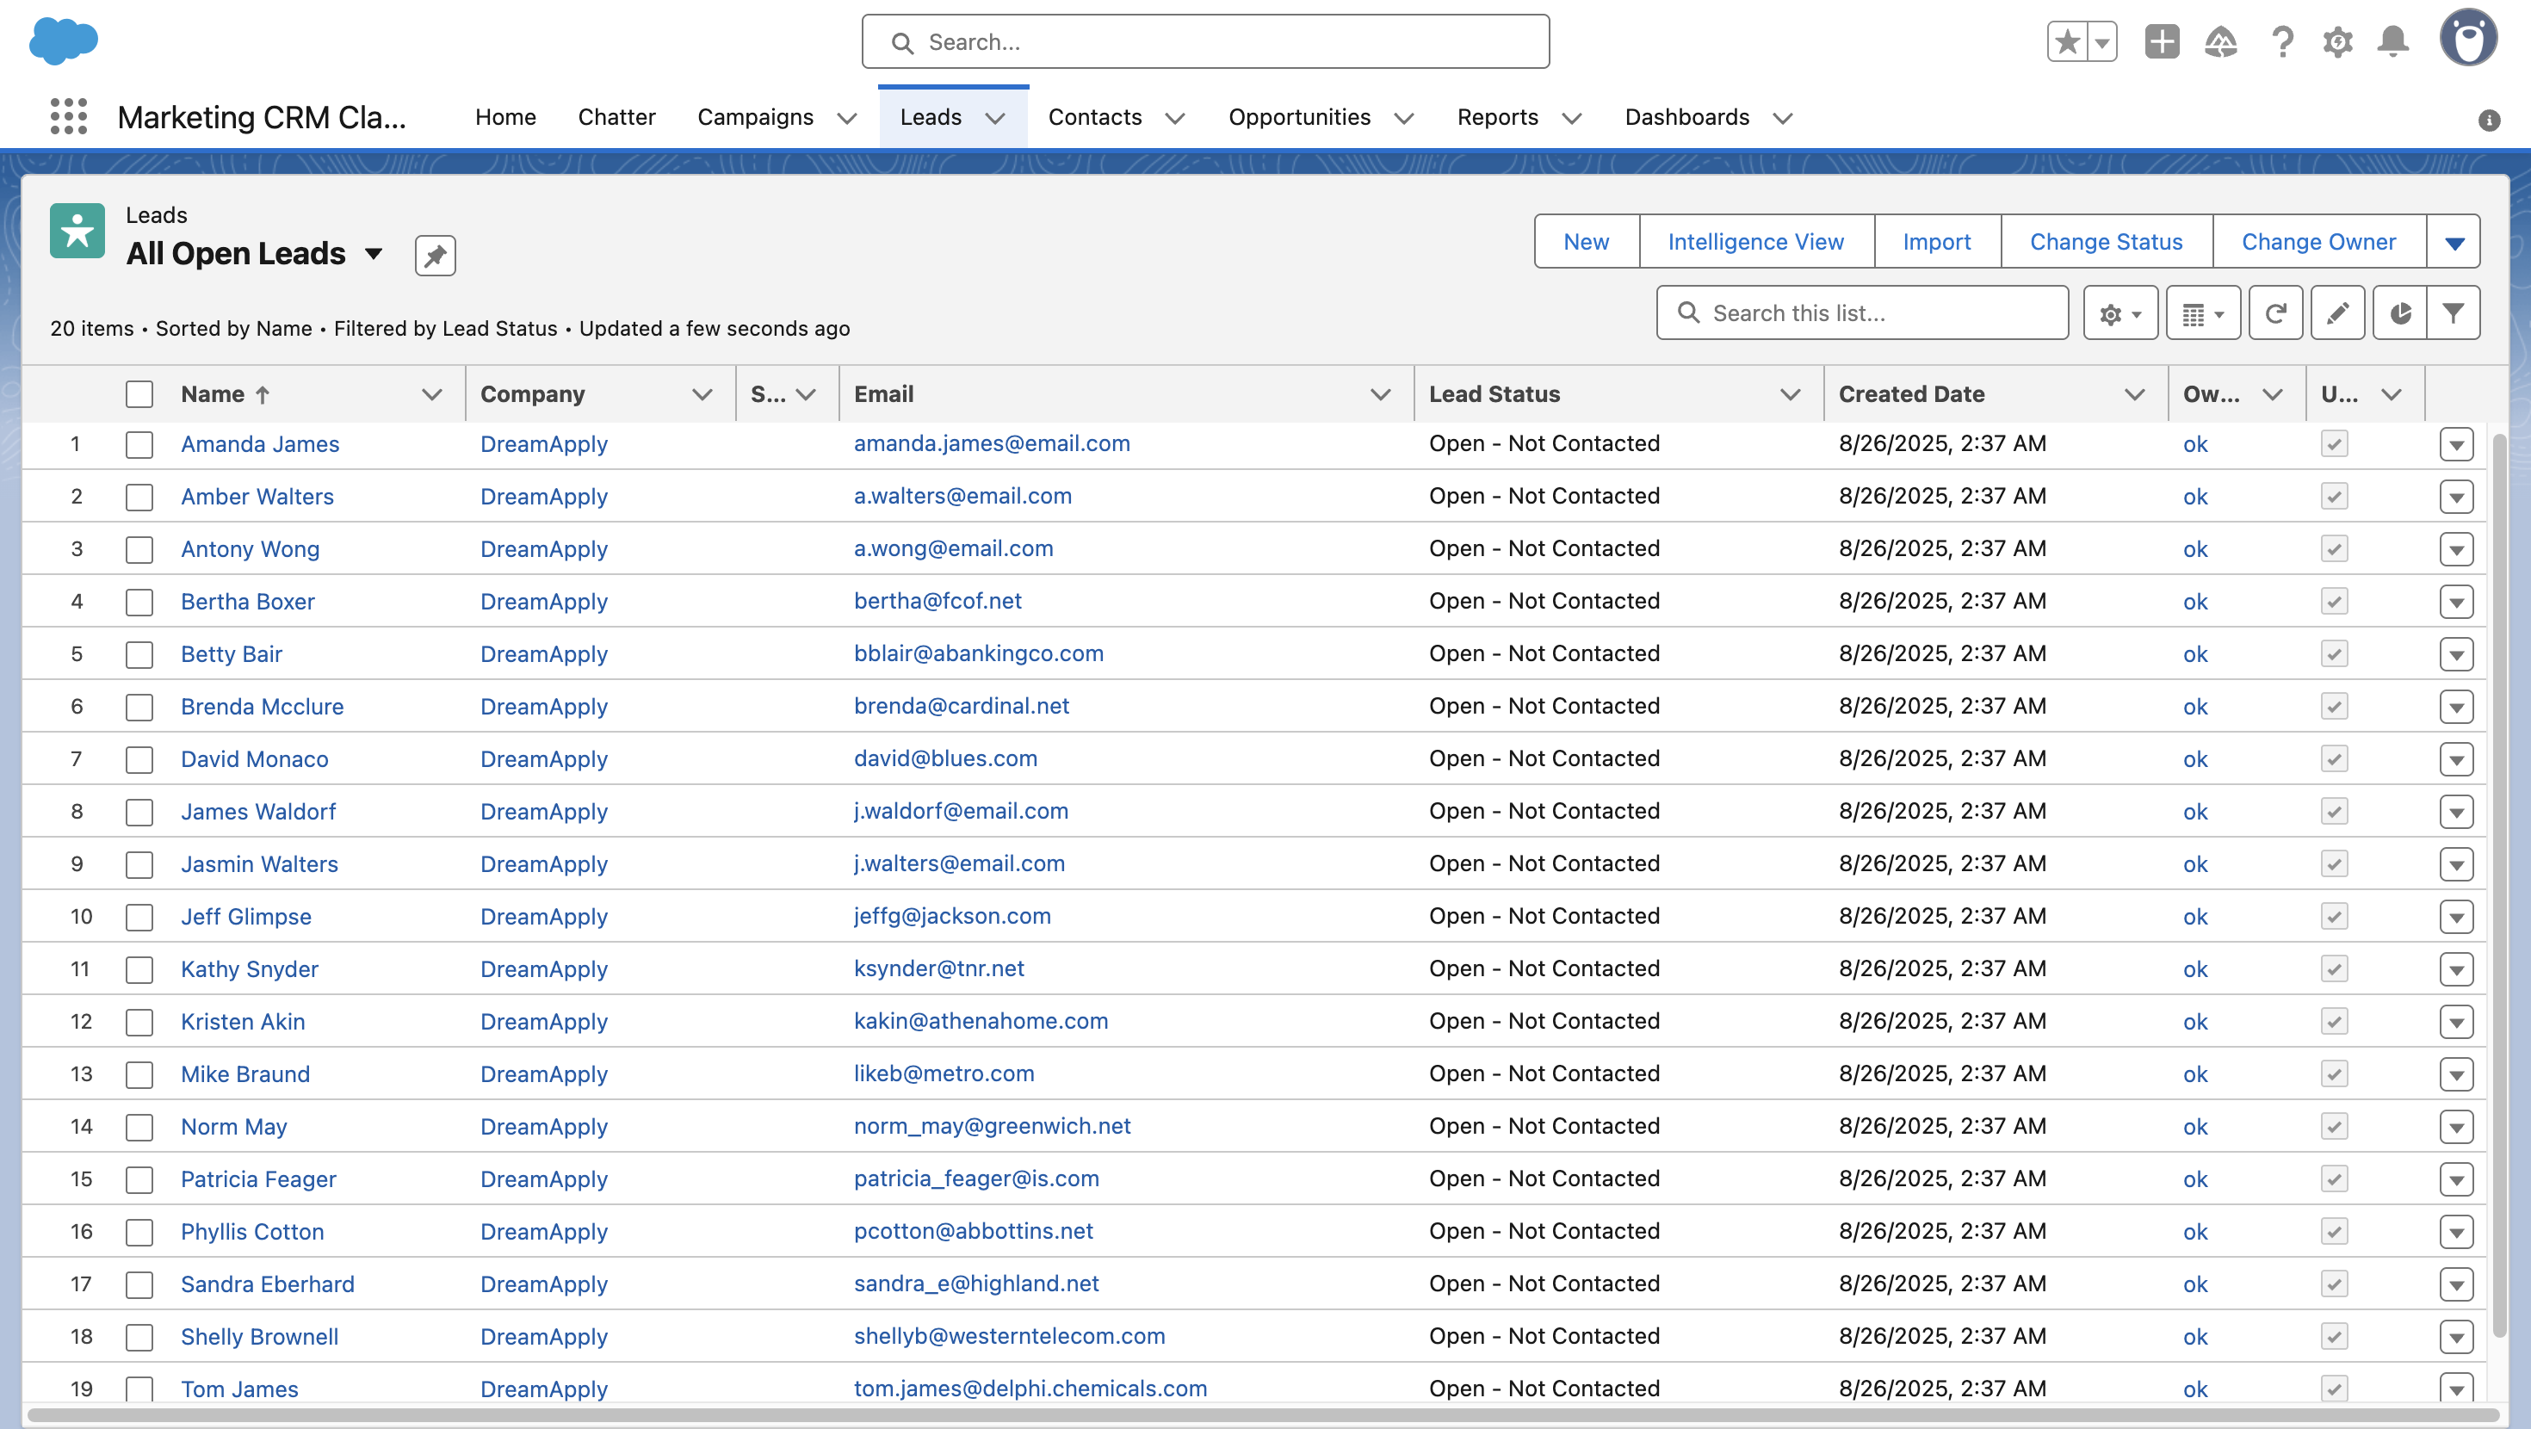Screen dimensions: 2531x1429
Task: Click the Intelligence View button
Action: click(1756, 242)
